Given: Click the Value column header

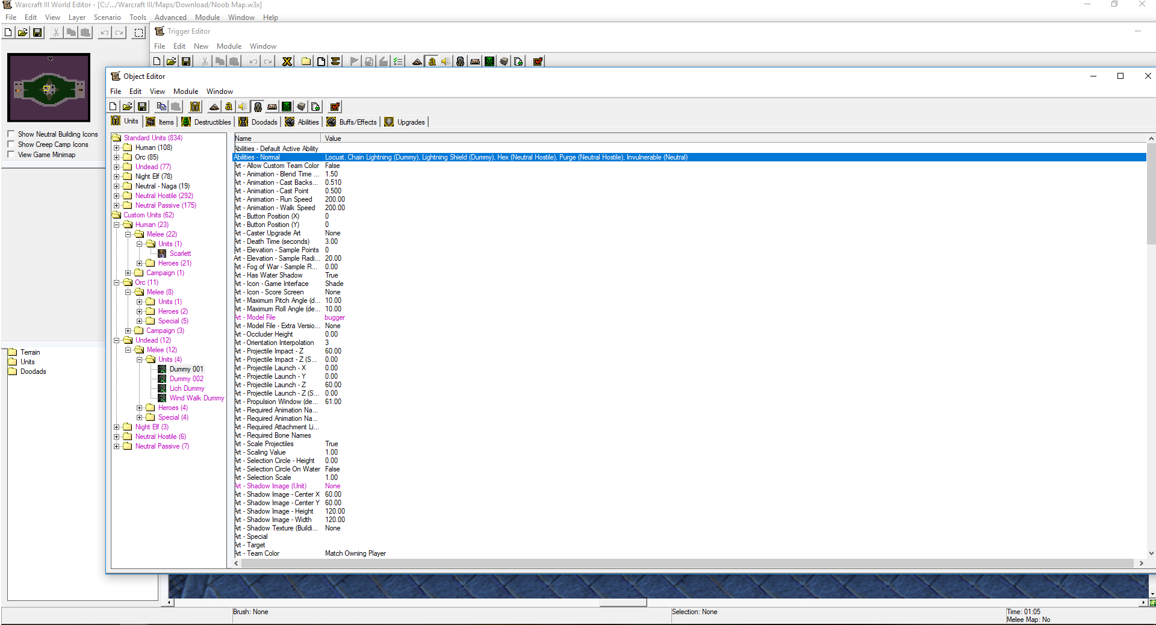Looking at the screenshot, I should [735, 138].
